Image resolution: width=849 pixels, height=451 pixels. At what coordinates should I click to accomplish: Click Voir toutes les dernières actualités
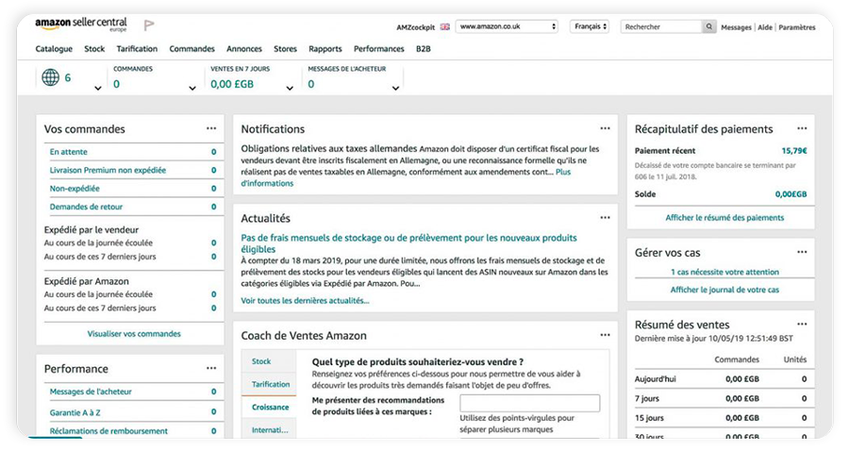[x=305, y=300]
